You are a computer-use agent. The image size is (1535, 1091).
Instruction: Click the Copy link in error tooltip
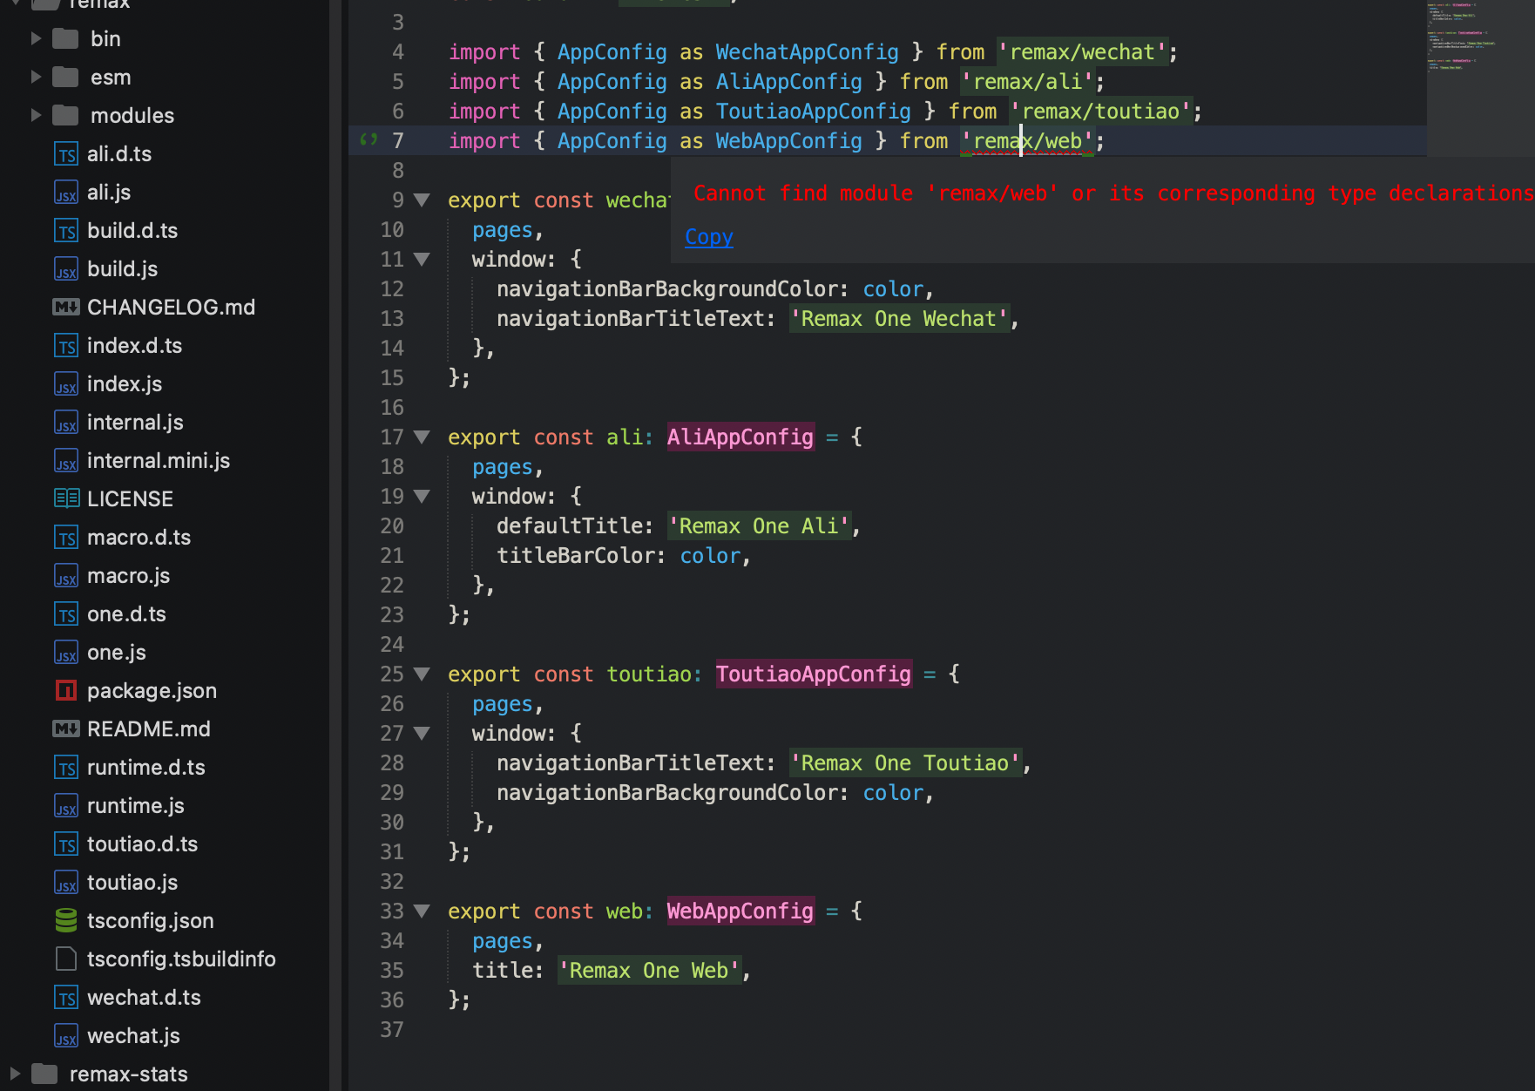pyautogui.click(x=709, y=237)
